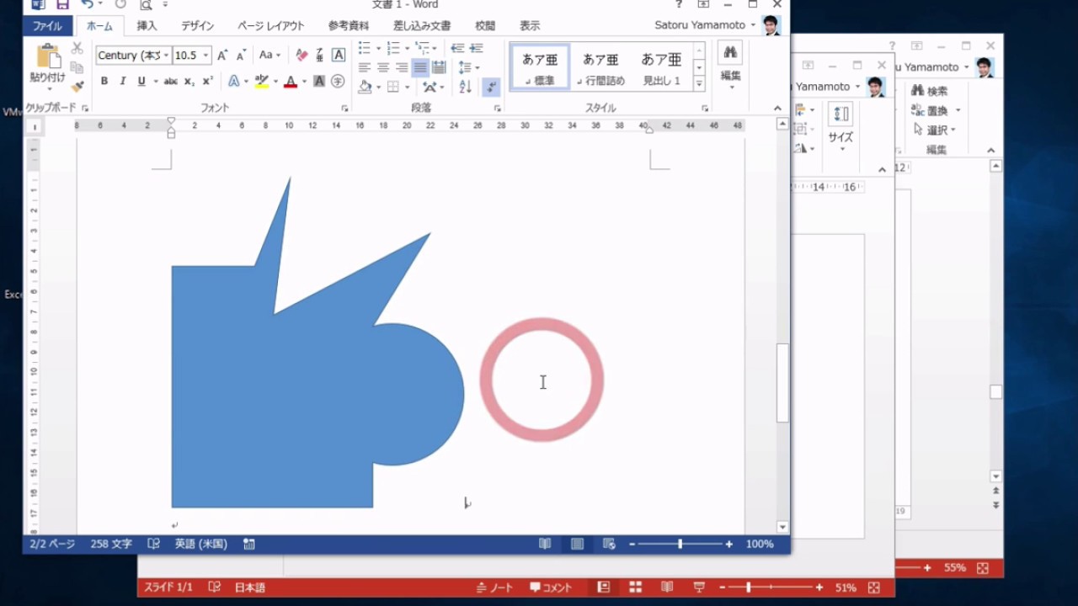The image size is (1078, 606).
Task: Switch to the ページ レイアウト tab
Action: tap(270, 26)
